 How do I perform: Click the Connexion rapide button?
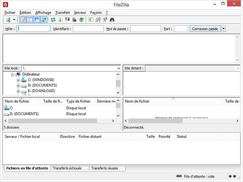tap(205, 29)
